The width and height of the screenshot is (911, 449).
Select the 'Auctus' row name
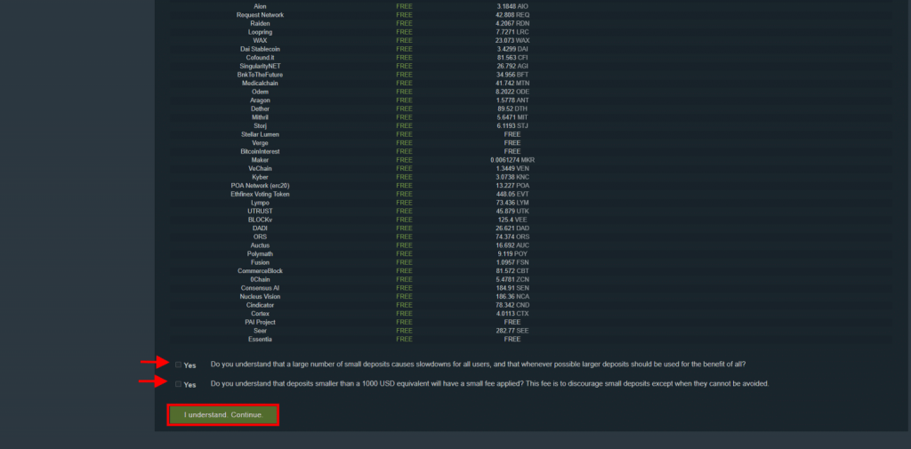(x=260, y=245)
